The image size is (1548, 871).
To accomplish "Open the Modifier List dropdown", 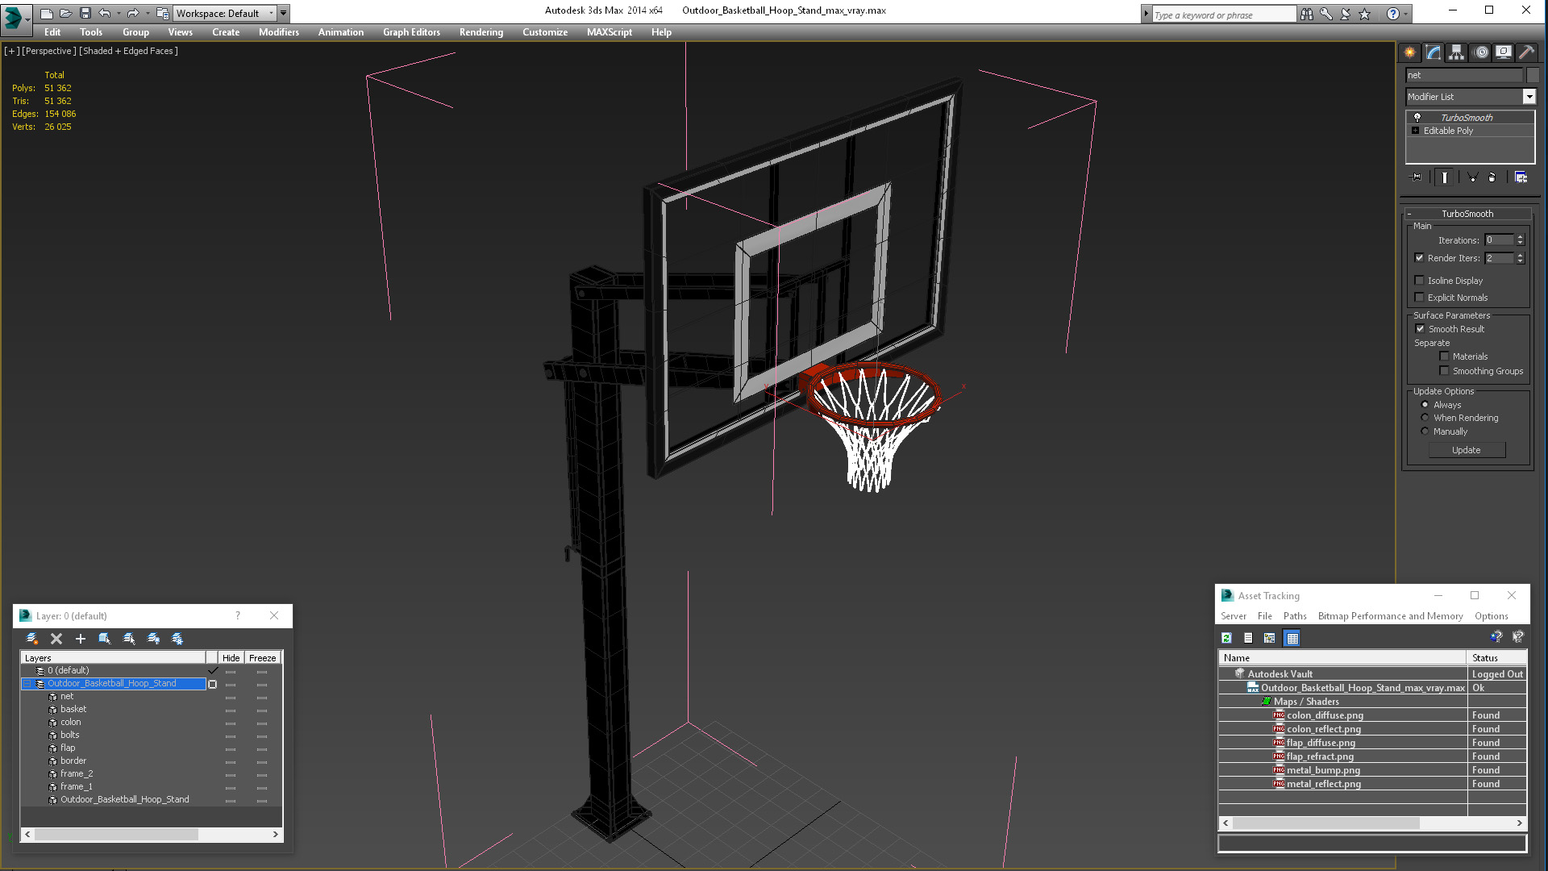I will 1529,96.
